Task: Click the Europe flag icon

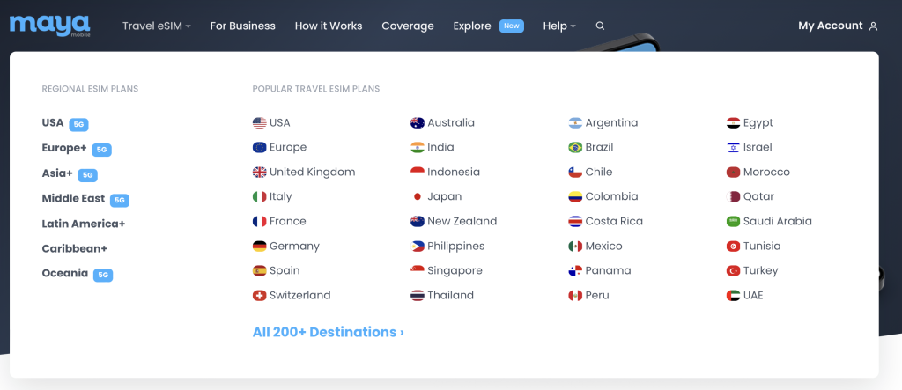Action: [260, 148]
